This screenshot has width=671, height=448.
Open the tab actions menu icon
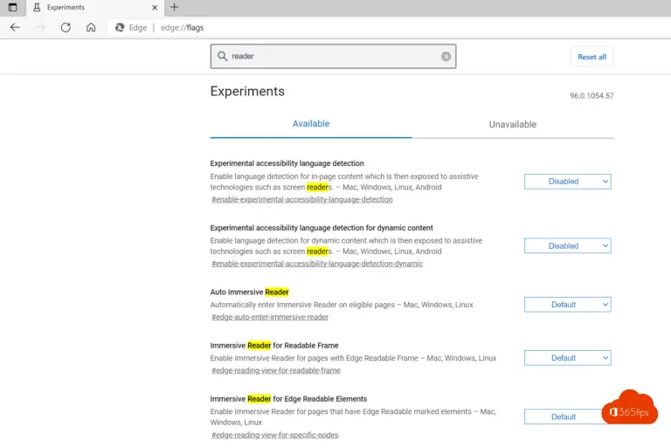click(x=12, y=7)
